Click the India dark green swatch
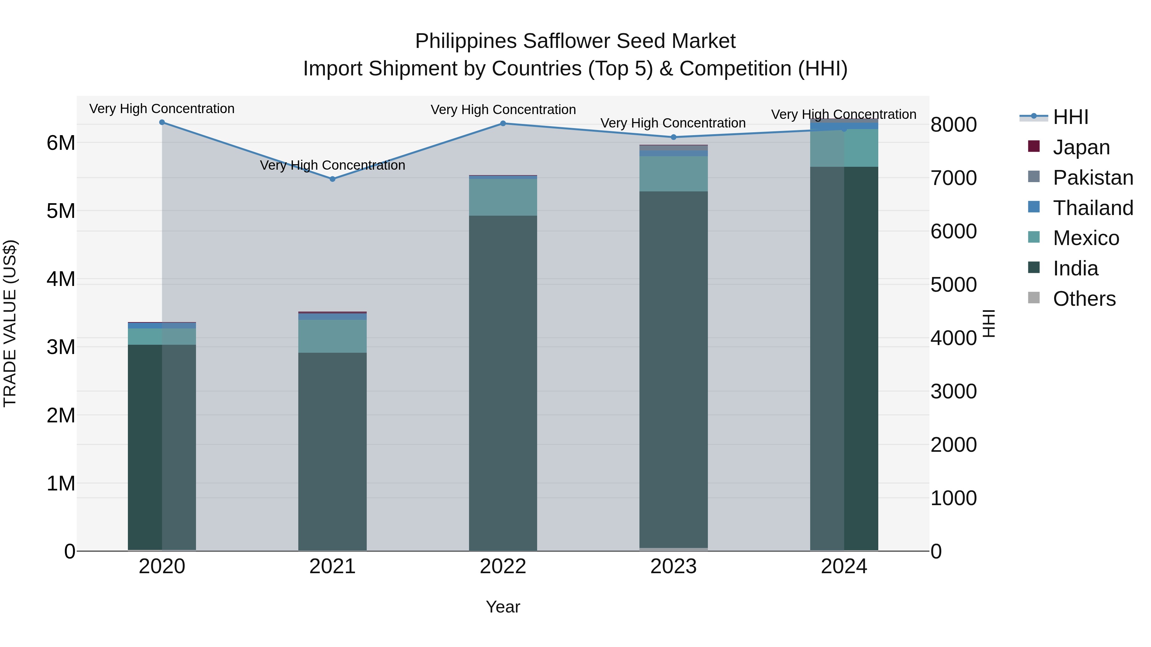 pos(1034,267)
